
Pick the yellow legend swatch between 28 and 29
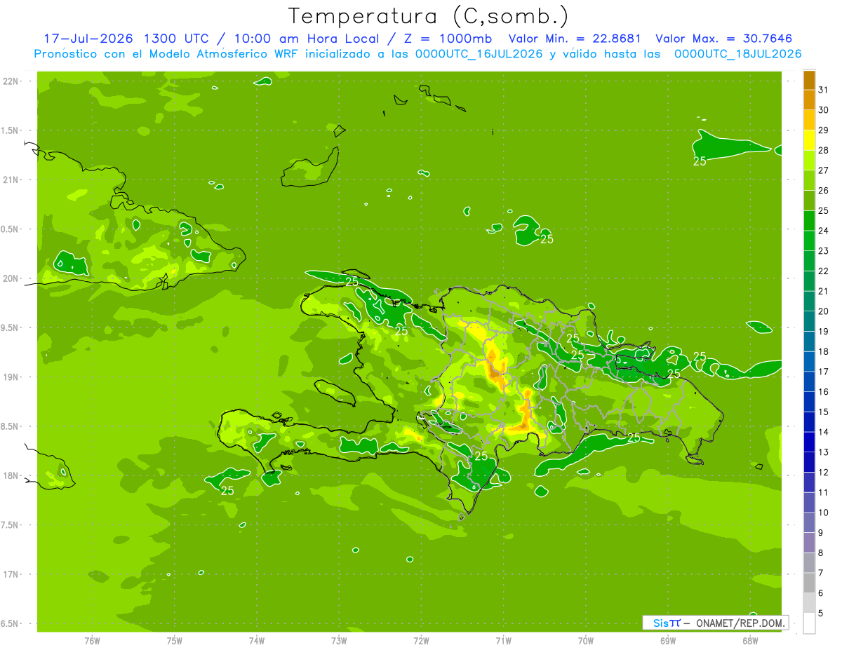click(x=809, y=140)
